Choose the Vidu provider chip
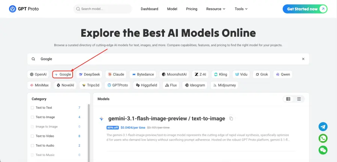 click(x=241, y=75)
